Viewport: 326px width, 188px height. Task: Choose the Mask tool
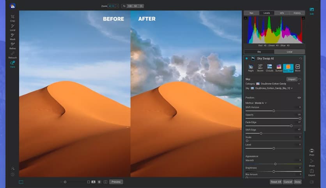coord(12,37)
